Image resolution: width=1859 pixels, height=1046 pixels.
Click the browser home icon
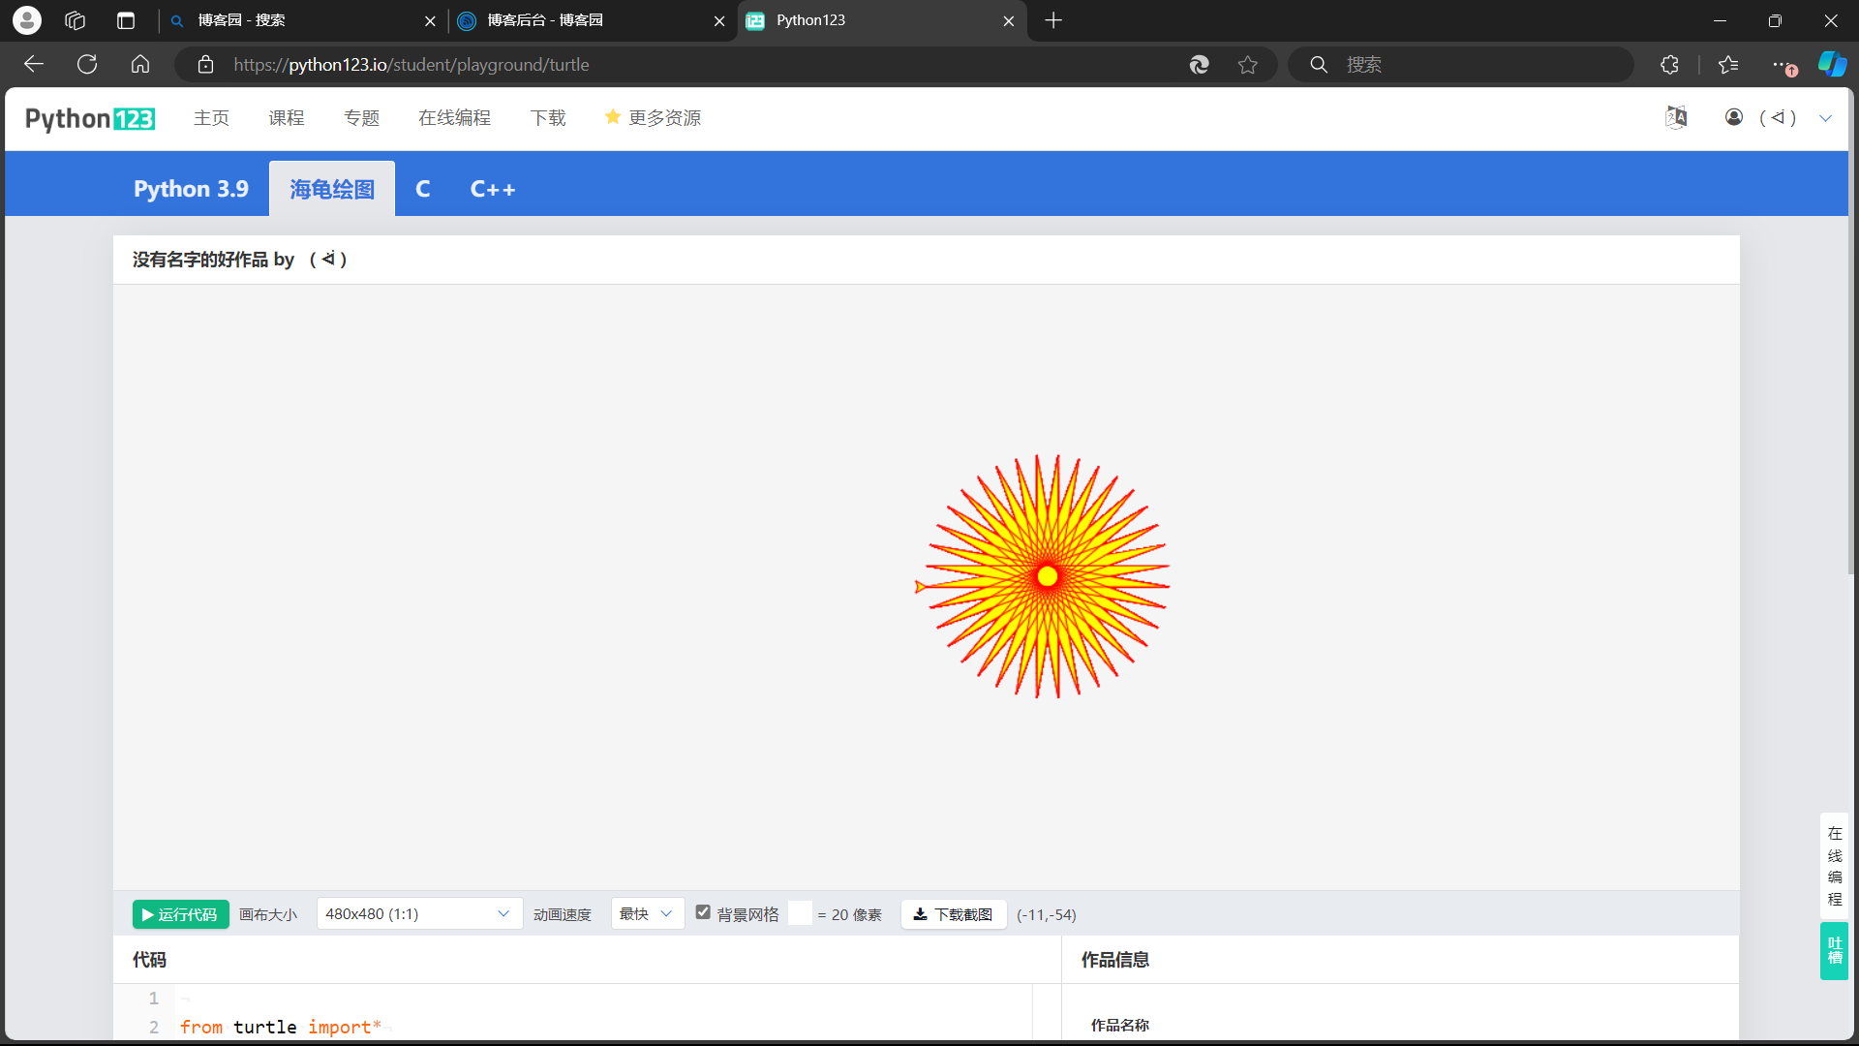140,65
